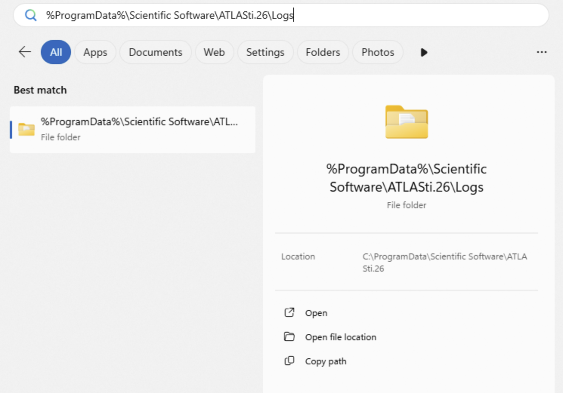Click the folder icon in Best match result
This screenshot has height=393, width=563.
26,129
